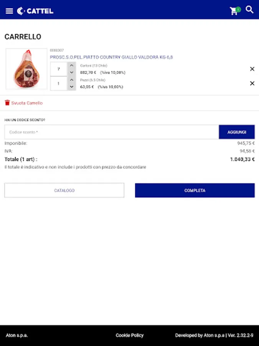This screenshot has height=346, width=259.
Task: Focus the Codice sconto input field
Action: (x=112, y=132)
